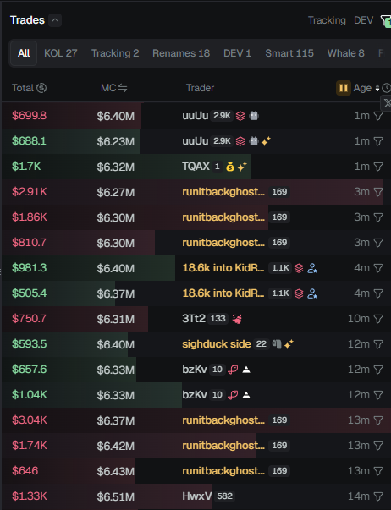Image resolution: width=391 pixels, height=510 pixels.
Task: Open sighduck side trader profile
Action: click(x=217, y=344)
